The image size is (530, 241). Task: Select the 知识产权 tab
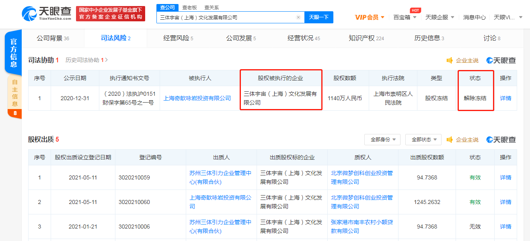366,38
